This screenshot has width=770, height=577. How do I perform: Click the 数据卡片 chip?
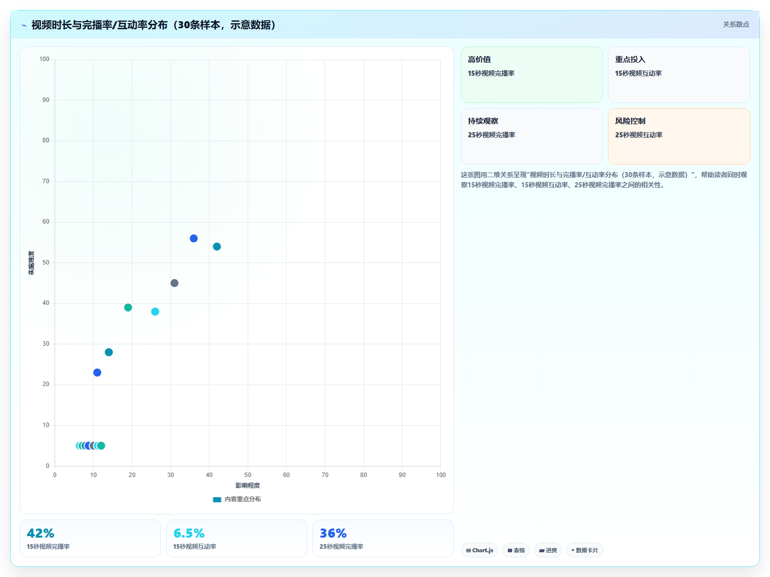tap(585, 550)
